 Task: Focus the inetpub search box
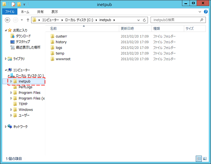click(x=178, y=20)
